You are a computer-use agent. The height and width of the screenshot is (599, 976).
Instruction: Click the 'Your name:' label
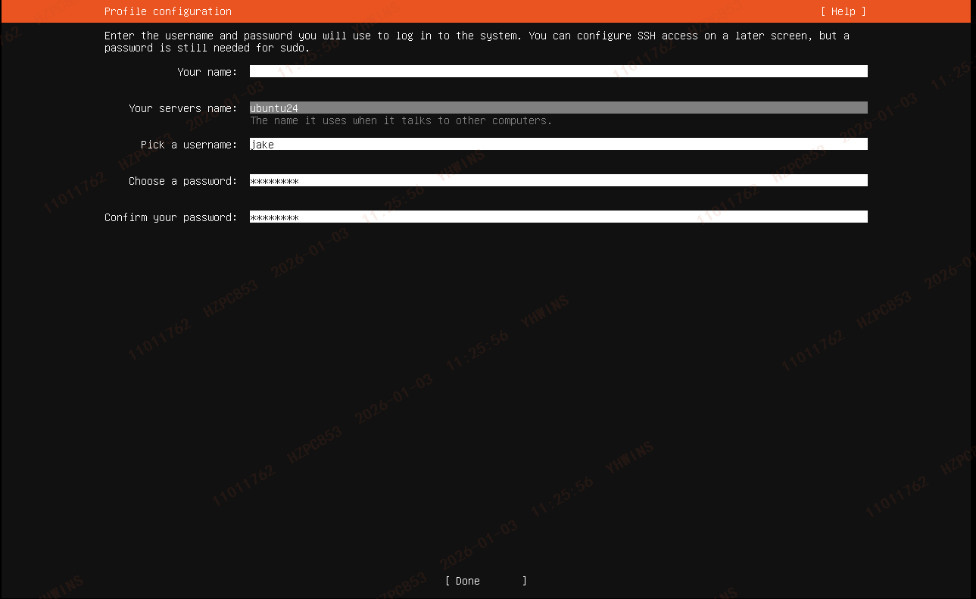207,72
